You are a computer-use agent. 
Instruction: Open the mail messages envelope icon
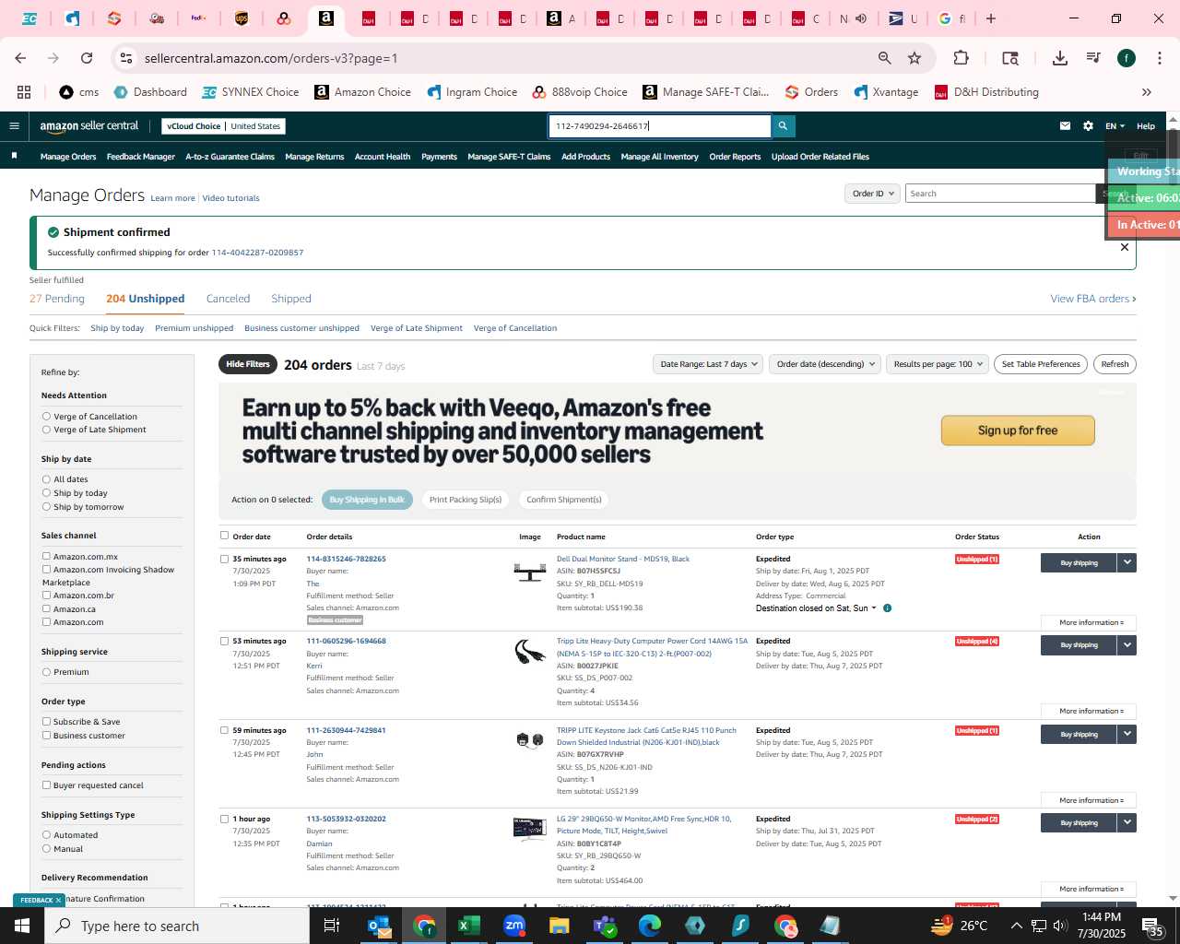coord(1065,126)
